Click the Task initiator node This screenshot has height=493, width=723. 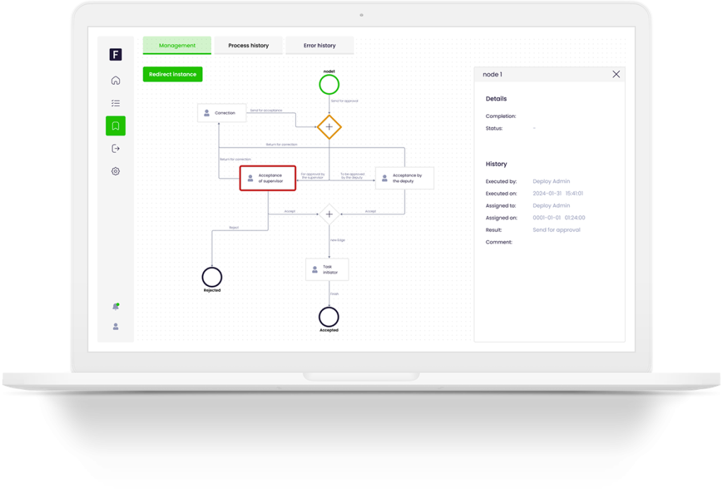[x=328, y=269]
